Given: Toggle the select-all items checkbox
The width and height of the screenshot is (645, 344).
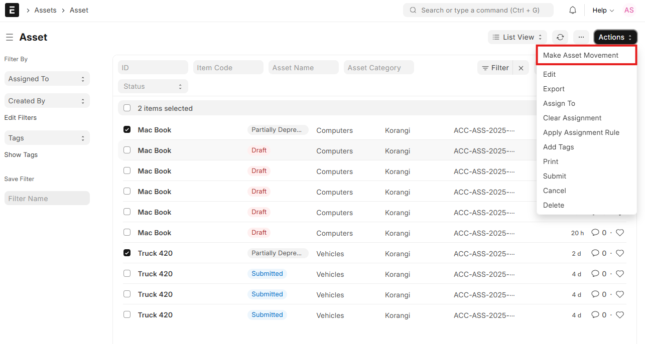Looking at the screenshot, I should 127,108.
